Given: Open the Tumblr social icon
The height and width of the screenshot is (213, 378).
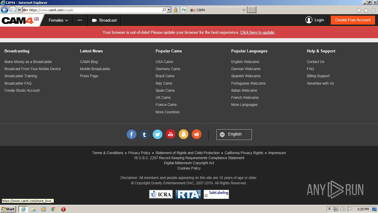Looking at the screenshot, I should (144, 134).
